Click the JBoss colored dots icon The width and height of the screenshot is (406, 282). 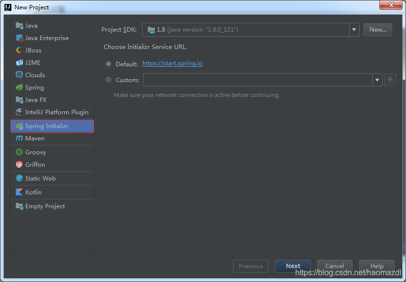(19, 50)
